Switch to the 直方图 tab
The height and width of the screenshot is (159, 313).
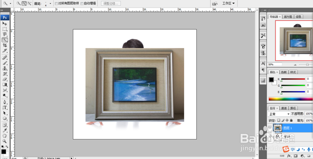click(288, 17)
